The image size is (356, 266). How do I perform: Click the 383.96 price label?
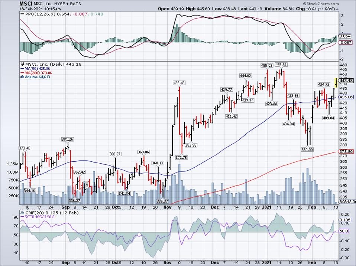[x=191, y=145]
